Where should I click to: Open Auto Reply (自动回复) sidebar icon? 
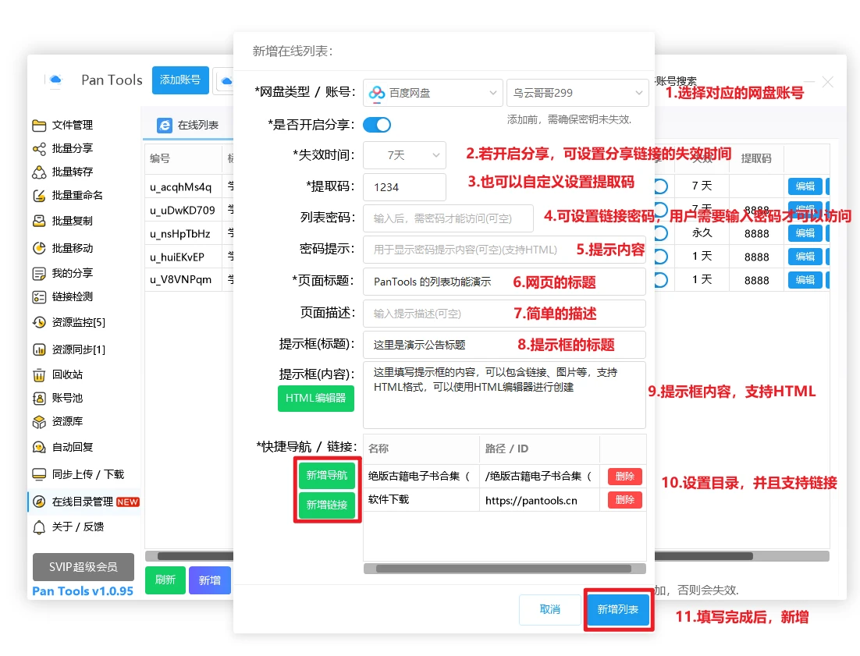coord(39,447)
